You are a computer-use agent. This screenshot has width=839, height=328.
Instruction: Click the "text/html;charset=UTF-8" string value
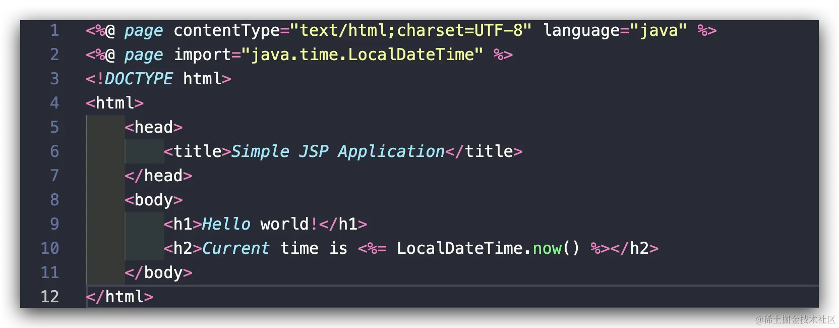411,30
